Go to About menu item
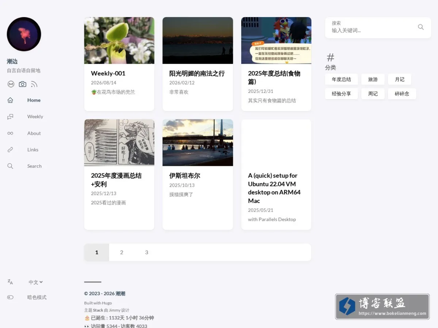Image resolution: width=438 pixels, height=328 pixels. (34, 133)
